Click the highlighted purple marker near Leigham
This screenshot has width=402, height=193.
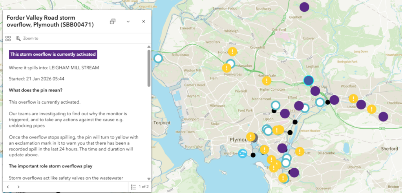(x=309, y=80)
